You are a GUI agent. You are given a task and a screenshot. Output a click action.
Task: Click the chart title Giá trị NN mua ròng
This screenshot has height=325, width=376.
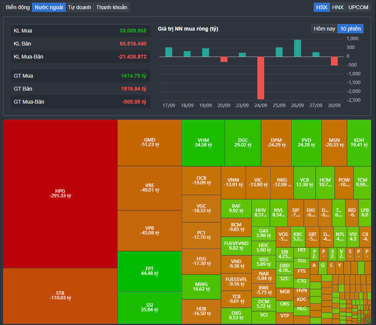click(188, 29)
